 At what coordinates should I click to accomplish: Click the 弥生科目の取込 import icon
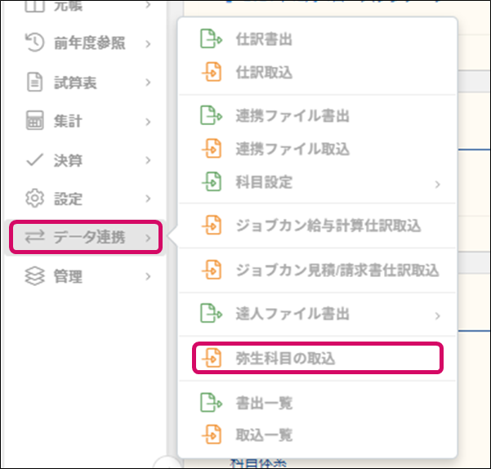pyautogui.click(x=212, y=359)
